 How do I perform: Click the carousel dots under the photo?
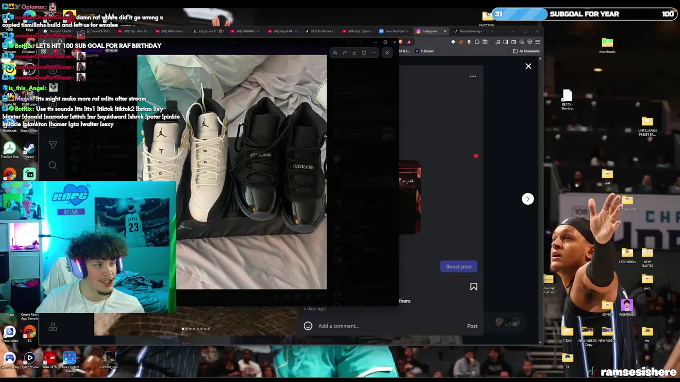(x=196, y=329)
